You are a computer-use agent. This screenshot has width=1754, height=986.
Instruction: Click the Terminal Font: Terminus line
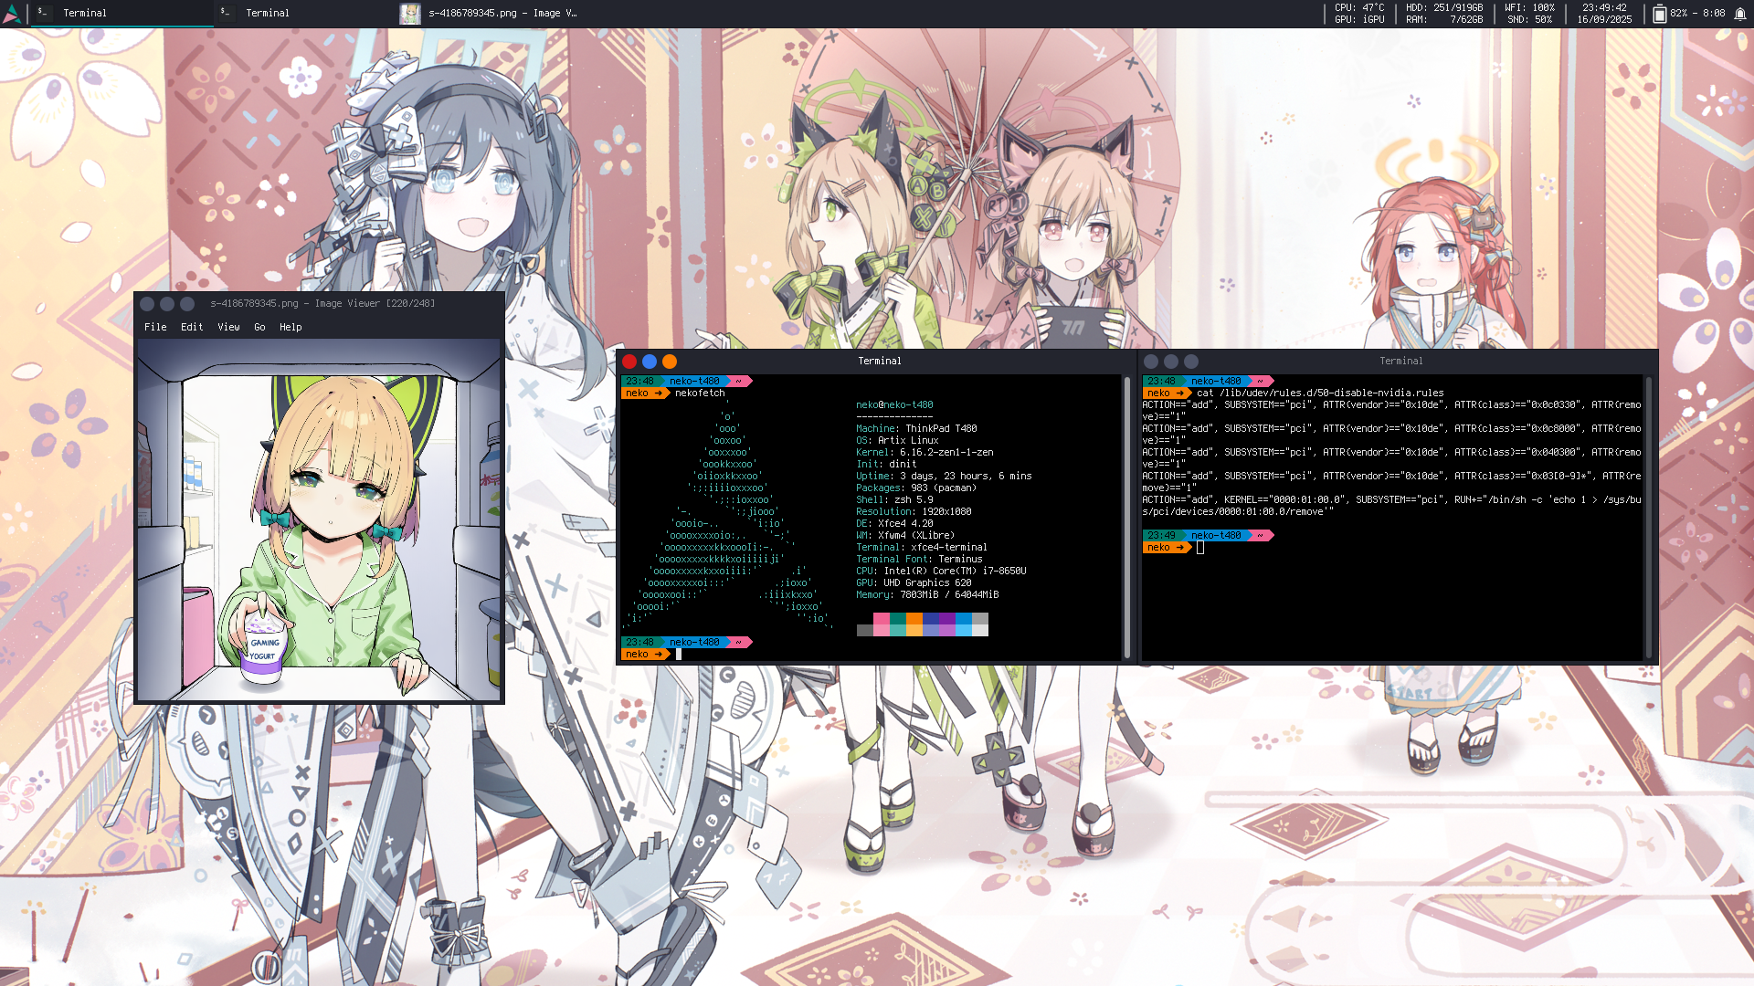coord(919,560)
